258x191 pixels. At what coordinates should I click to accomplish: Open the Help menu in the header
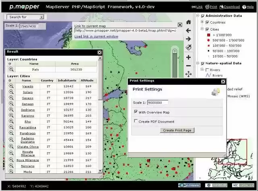pyautogui.click(x=248, y=7)
